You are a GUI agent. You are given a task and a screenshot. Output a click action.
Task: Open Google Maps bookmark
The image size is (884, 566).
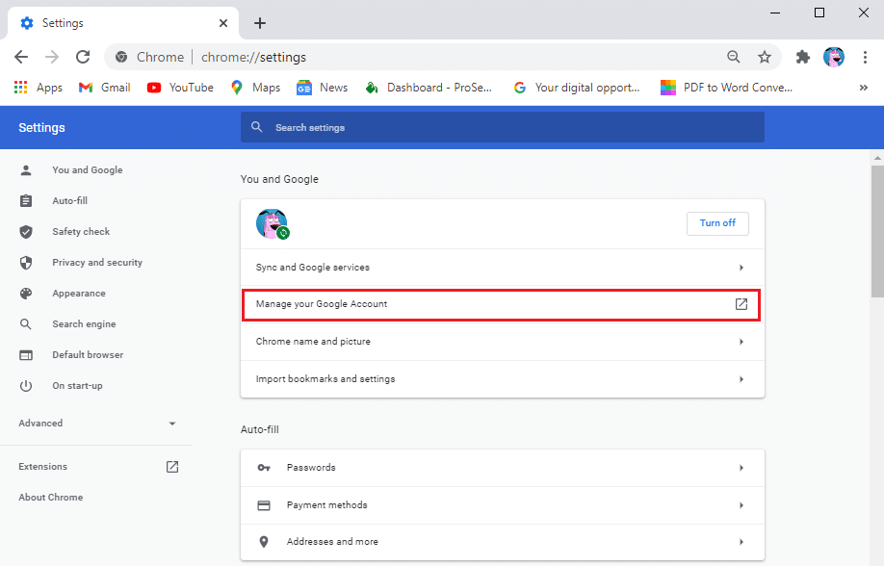pyautogui.click(x=254, y=87)
